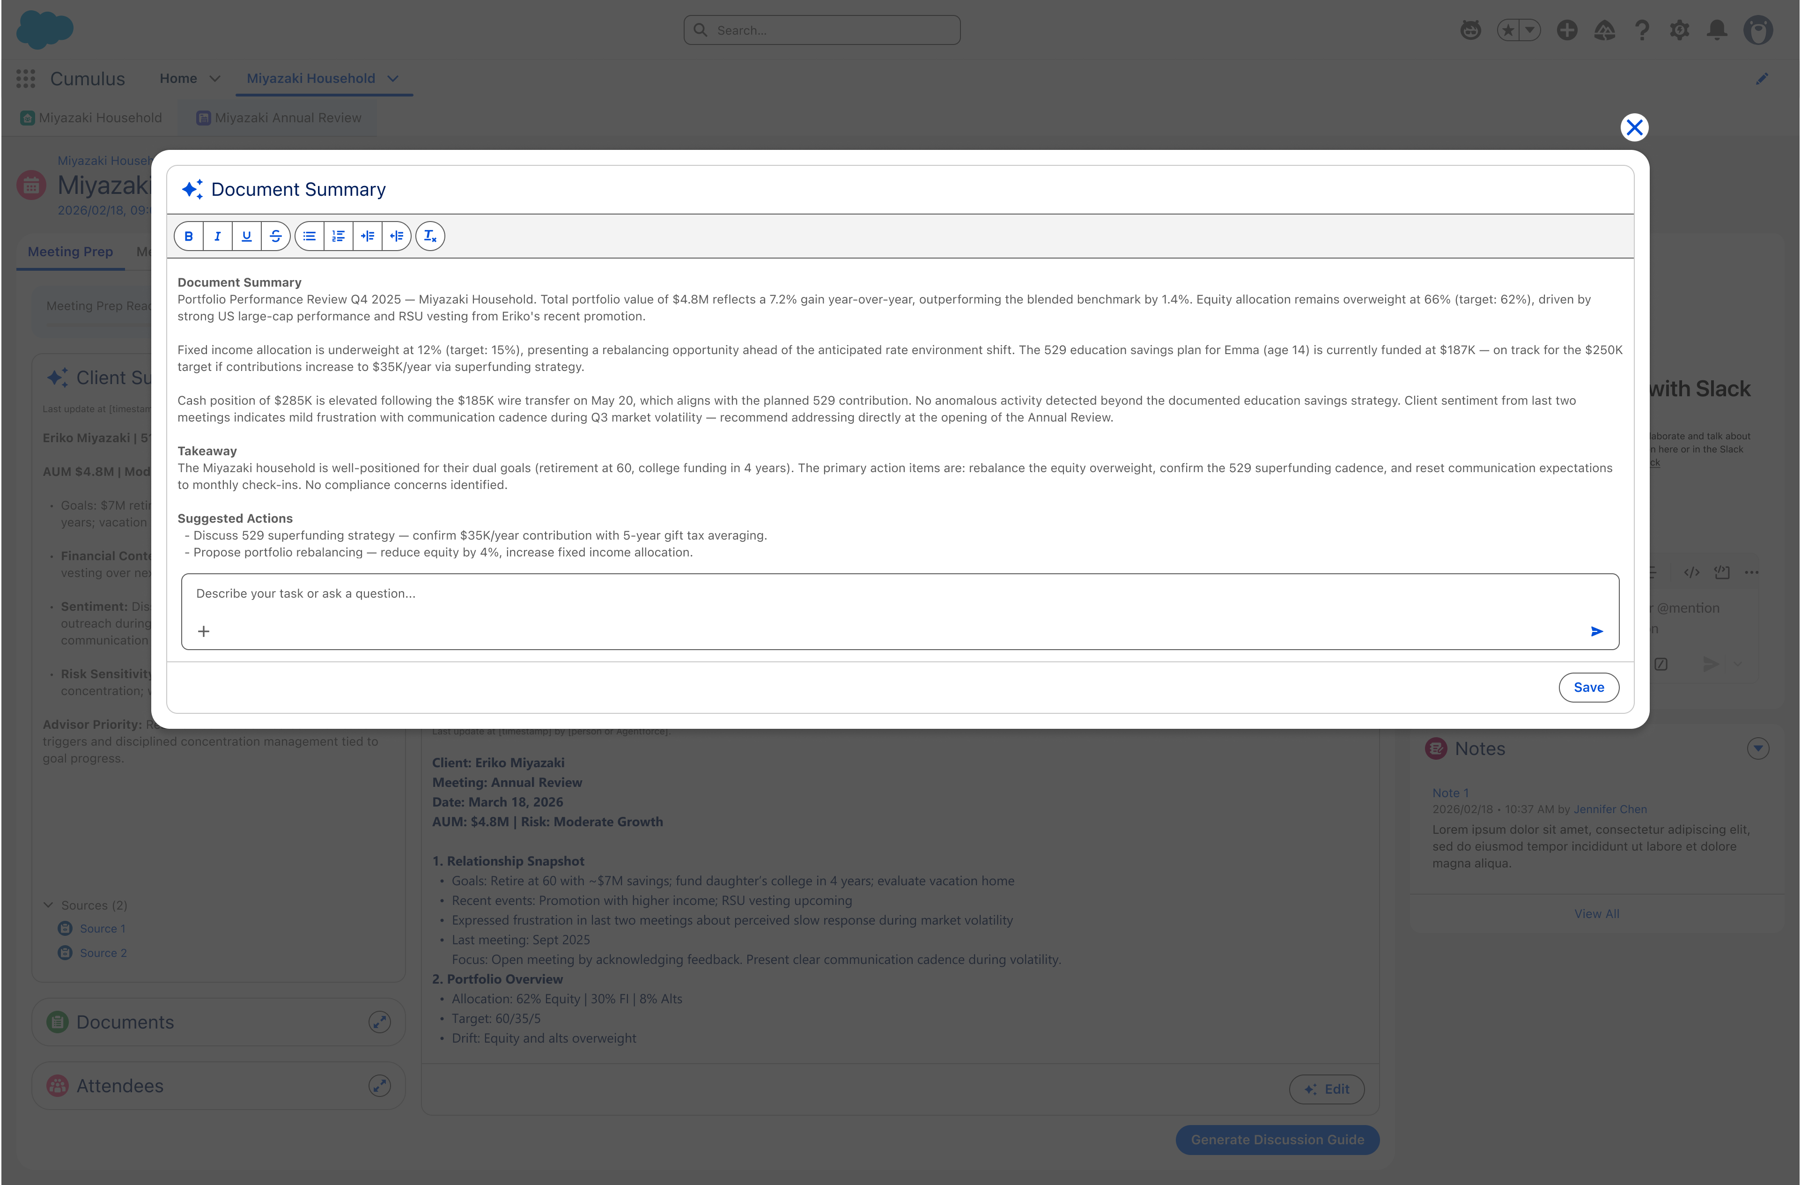The height and width of the screenshot is (1185, 1801).
Task: Click View All in Notes panel
Action: click(x=1597, y=913)
